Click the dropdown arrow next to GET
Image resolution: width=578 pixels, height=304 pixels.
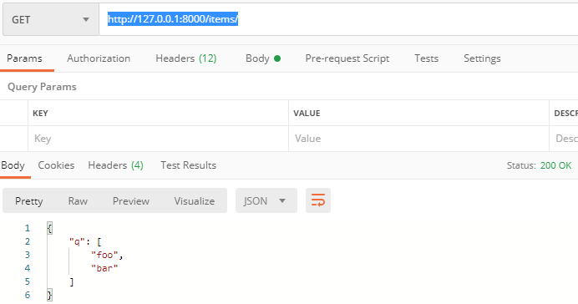[86, 19]
